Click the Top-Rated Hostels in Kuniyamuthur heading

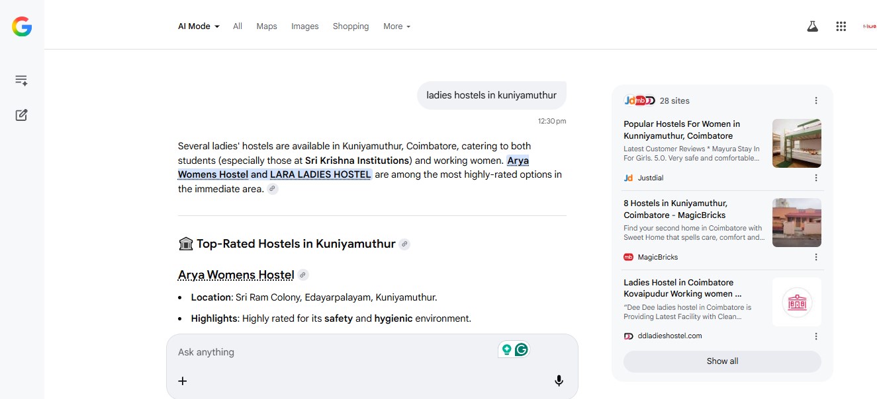pyautogui.click(x=296, y=244)
